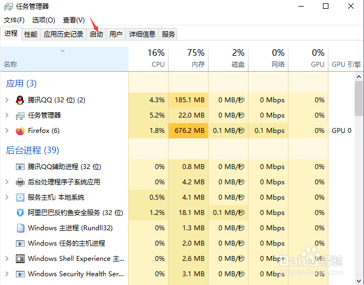Expand the Windows Security Health Service entry

pos(7,274)
